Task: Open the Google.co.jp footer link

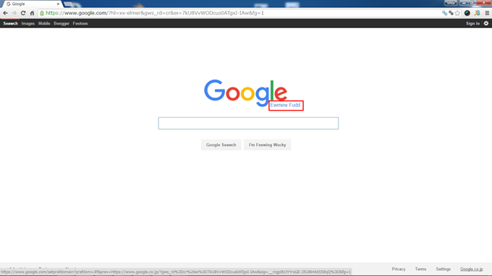Action: pyautogui.click(x=471, y=269)
